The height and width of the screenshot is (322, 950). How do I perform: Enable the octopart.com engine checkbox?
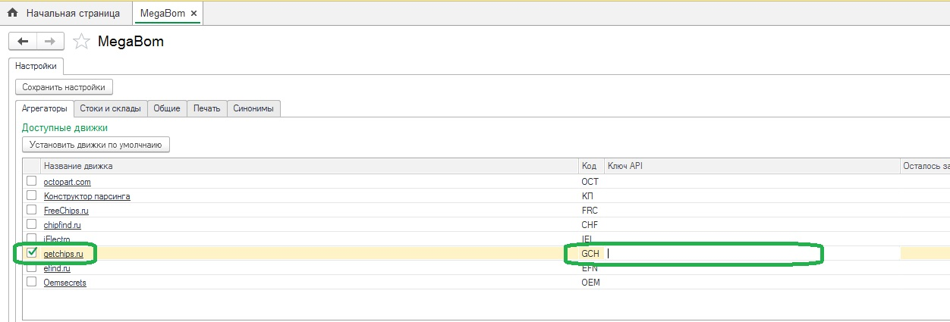pos(32,181)
